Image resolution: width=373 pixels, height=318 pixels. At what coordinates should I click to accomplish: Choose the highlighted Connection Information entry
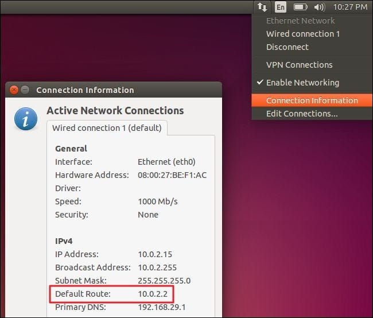tap(312, 100)
